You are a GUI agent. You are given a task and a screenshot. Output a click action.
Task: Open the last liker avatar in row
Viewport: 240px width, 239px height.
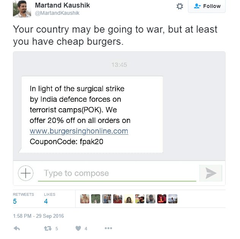(x=173, y=199)
